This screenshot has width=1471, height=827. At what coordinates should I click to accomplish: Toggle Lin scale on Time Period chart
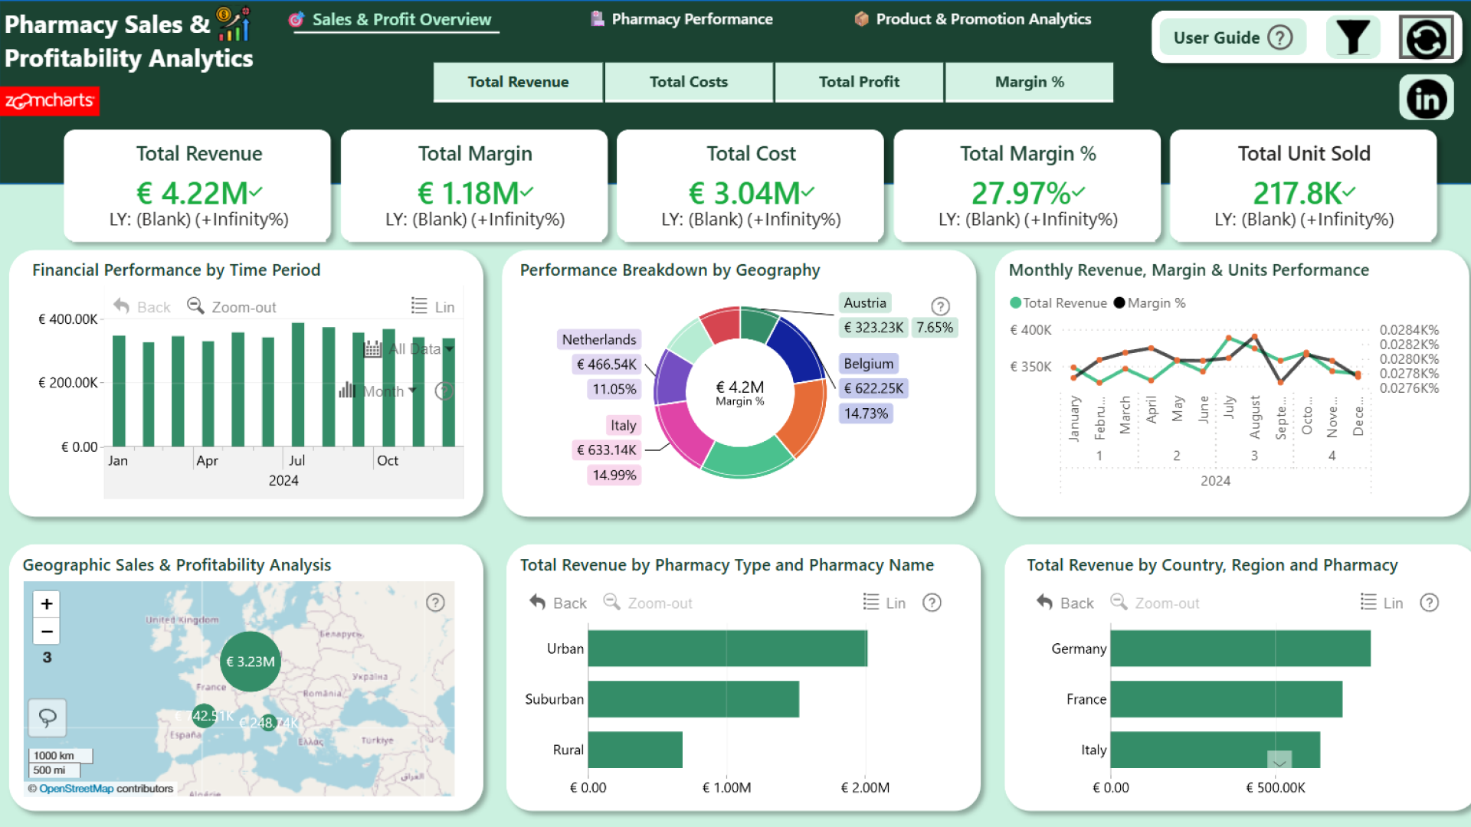(433, 306)
